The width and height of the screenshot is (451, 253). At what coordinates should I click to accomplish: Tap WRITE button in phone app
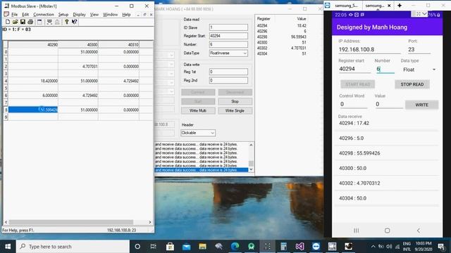(421, 105)
